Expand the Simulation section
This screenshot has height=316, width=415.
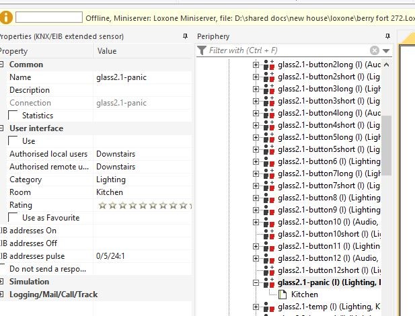coord(2,282)
